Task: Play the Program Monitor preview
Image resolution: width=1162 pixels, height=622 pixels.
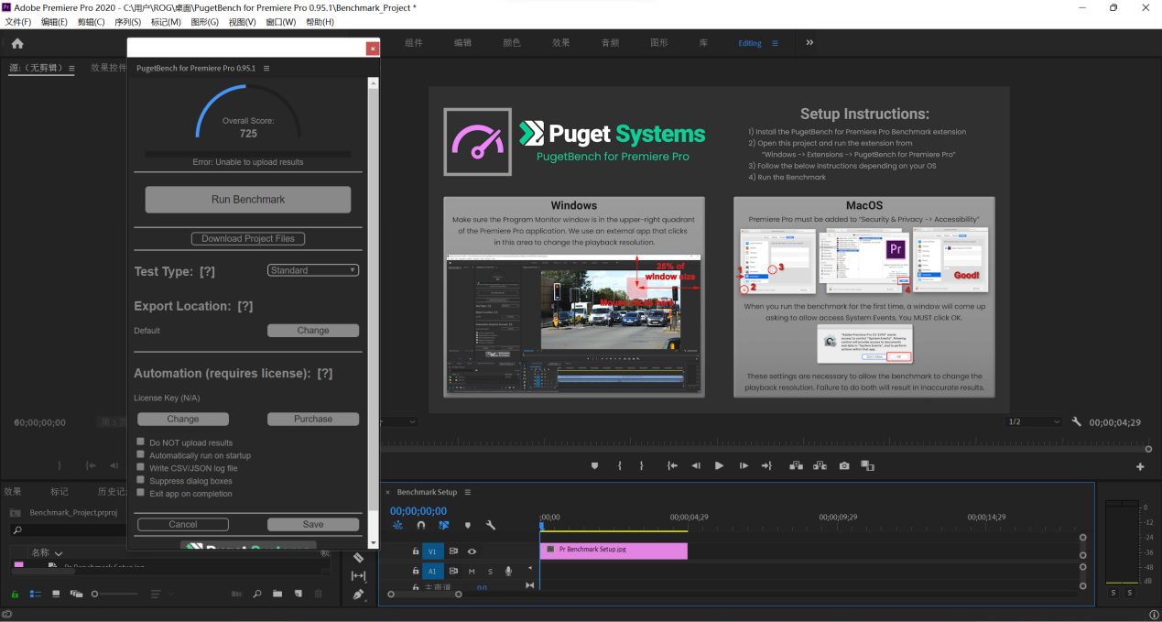Action: point(719,466)
